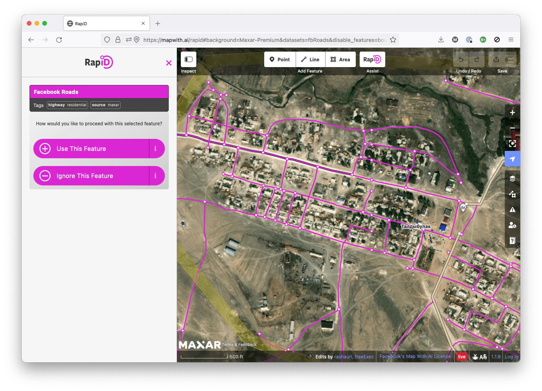Select the Point tool
The height and width of the screenshot is (391, 542).
[279, 59]
